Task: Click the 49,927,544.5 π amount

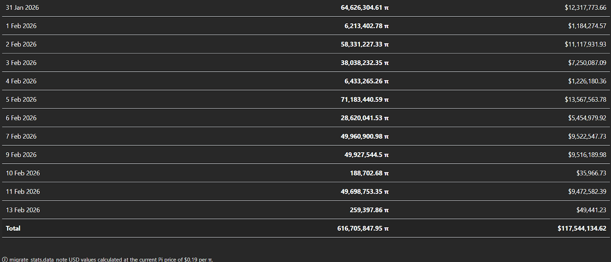Action: click(x=367, y=155)
